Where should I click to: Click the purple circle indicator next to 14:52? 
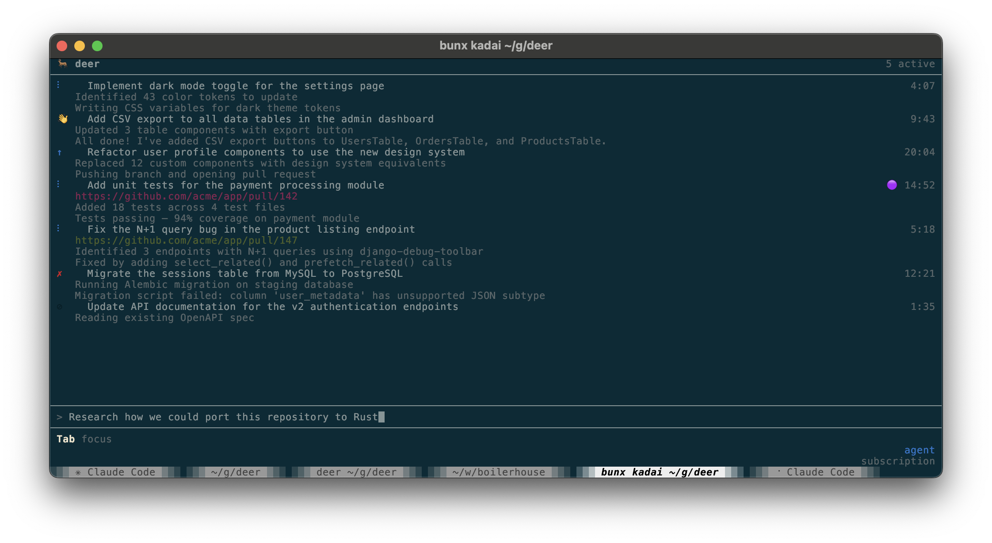click(x=892, y=185)
